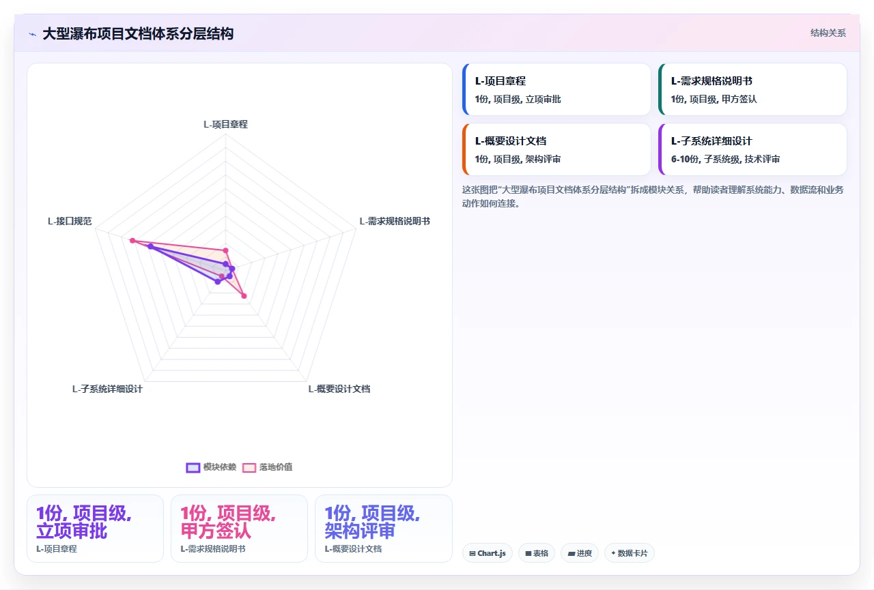Click the pink 落地价值 legend swatch
Image resolution: width=874 pixels, height=590 pixels.
(249, 467)
